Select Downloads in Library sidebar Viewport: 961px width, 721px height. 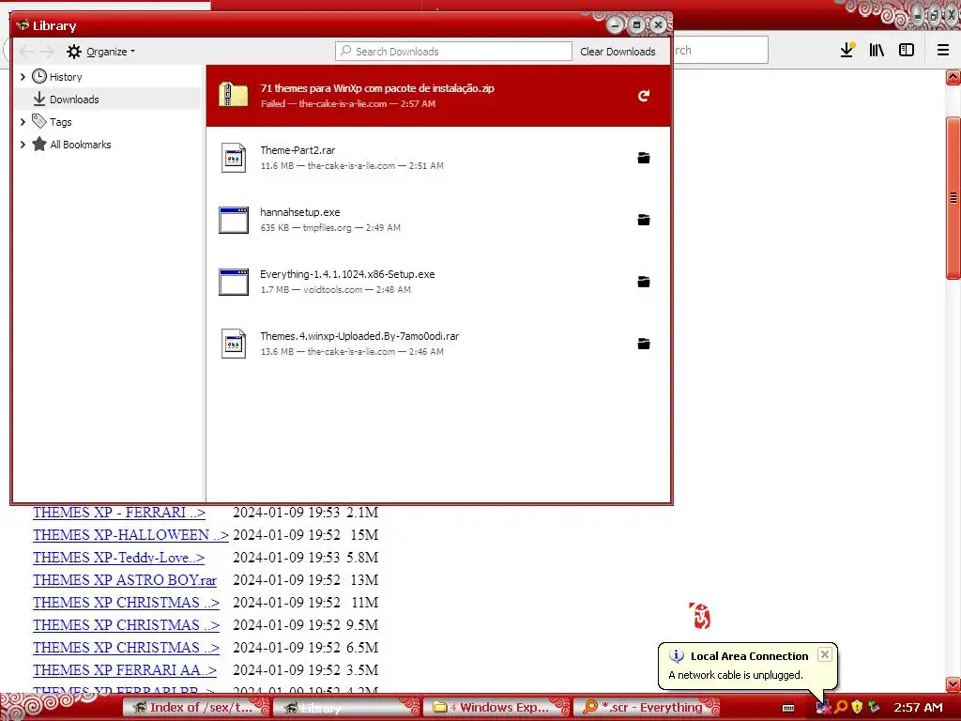(74, 100)
